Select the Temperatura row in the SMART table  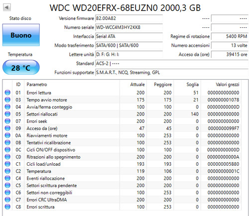pos(122,171)
